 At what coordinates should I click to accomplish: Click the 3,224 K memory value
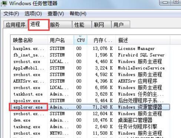104,68
